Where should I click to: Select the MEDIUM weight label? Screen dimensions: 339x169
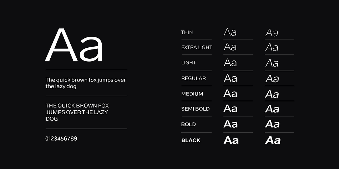click(192, 94)
